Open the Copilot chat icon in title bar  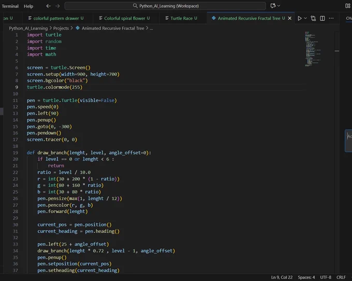coord(273,6)
